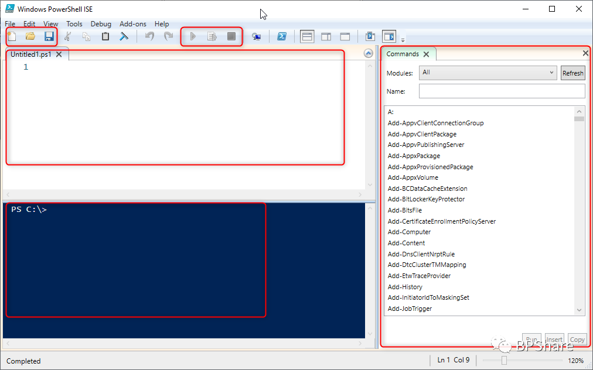Open the Help menu
Image resolution: width=593 pixels, height=370 pixels.
pos(162,24)
